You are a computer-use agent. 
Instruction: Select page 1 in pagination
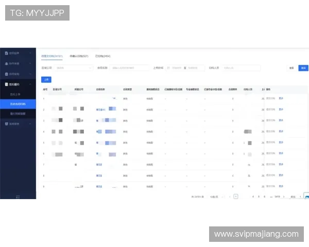(x=236, y=197)
